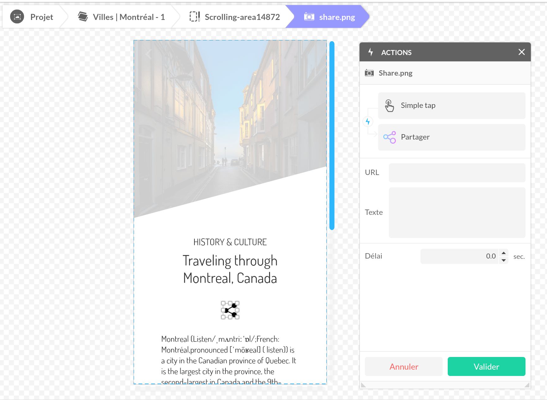Click the pages icon beside Villes | Montréal
Image resolution: width=547 pixels, height=400 pixels.
(83, 17)
